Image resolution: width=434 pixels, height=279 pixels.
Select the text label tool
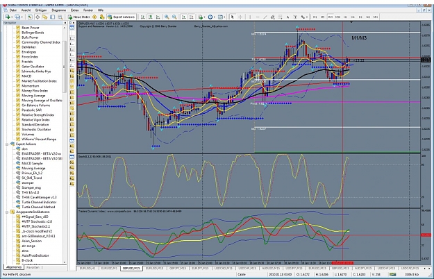click(295, 17)
